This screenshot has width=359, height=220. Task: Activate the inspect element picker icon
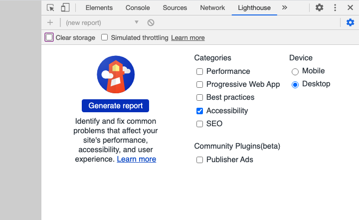tap(50, 8)
